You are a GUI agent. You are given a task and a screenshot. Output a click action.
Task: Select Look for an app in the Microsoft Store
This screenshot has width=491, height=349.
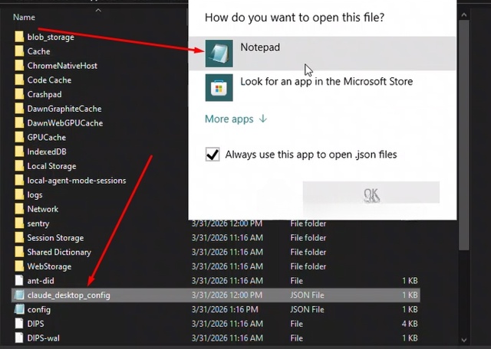[x=327, y=82]
